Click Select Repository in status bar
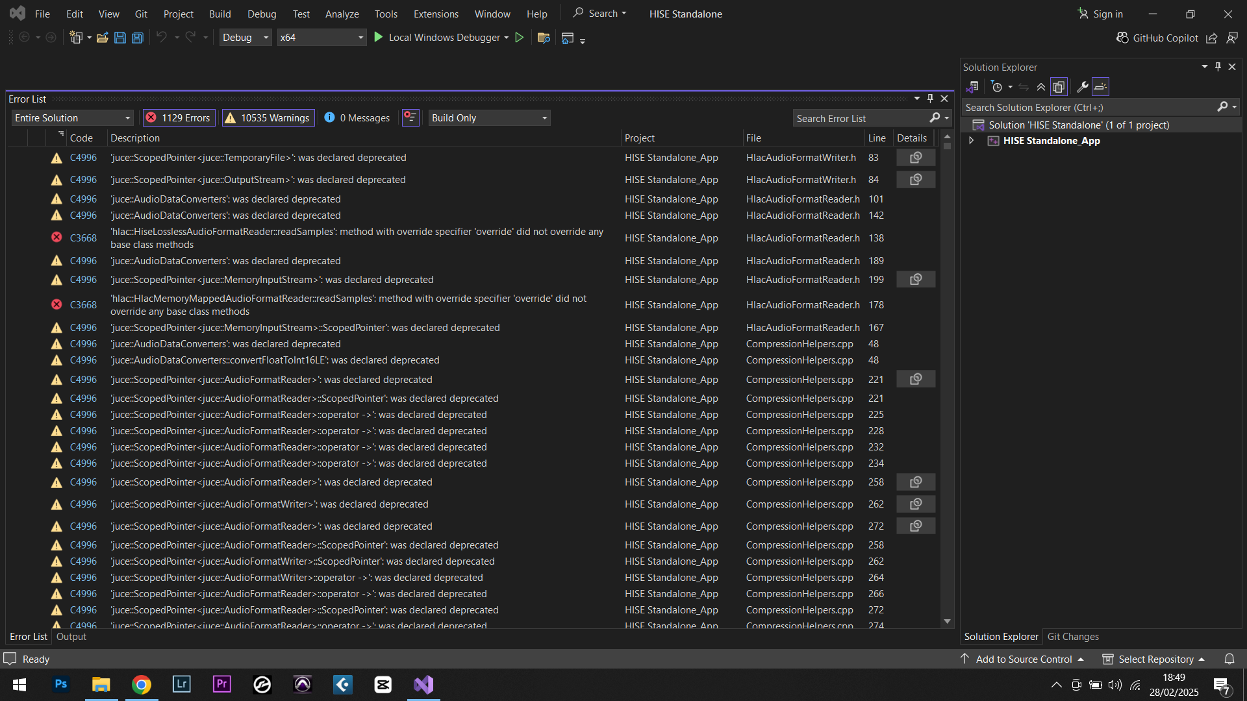The image size is (1247, 701). [x=1154, y=659]
